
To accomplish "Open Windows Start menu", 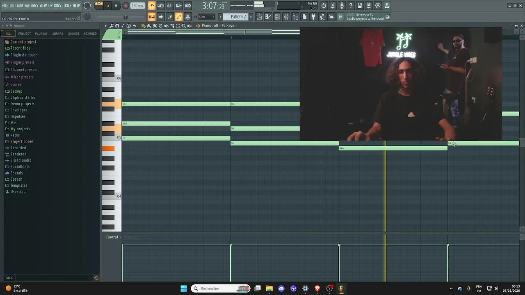I will pos(184,288).
